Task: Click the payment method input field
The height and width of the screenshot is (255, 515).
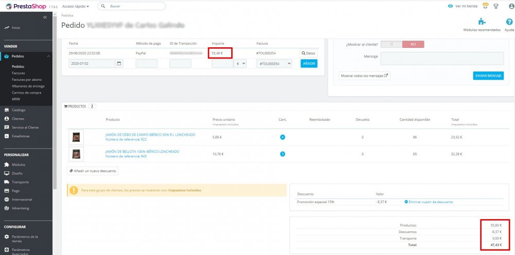Action: point(146,64)
